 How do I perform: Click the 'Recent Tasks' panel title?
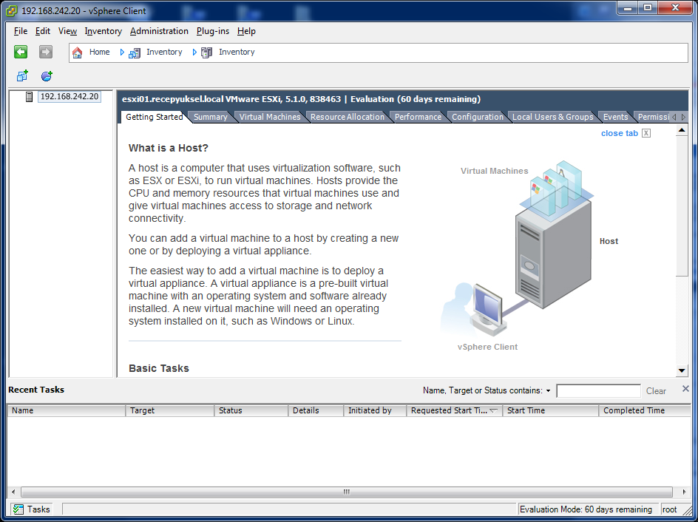pyautogui.click(x=36, y=390)
